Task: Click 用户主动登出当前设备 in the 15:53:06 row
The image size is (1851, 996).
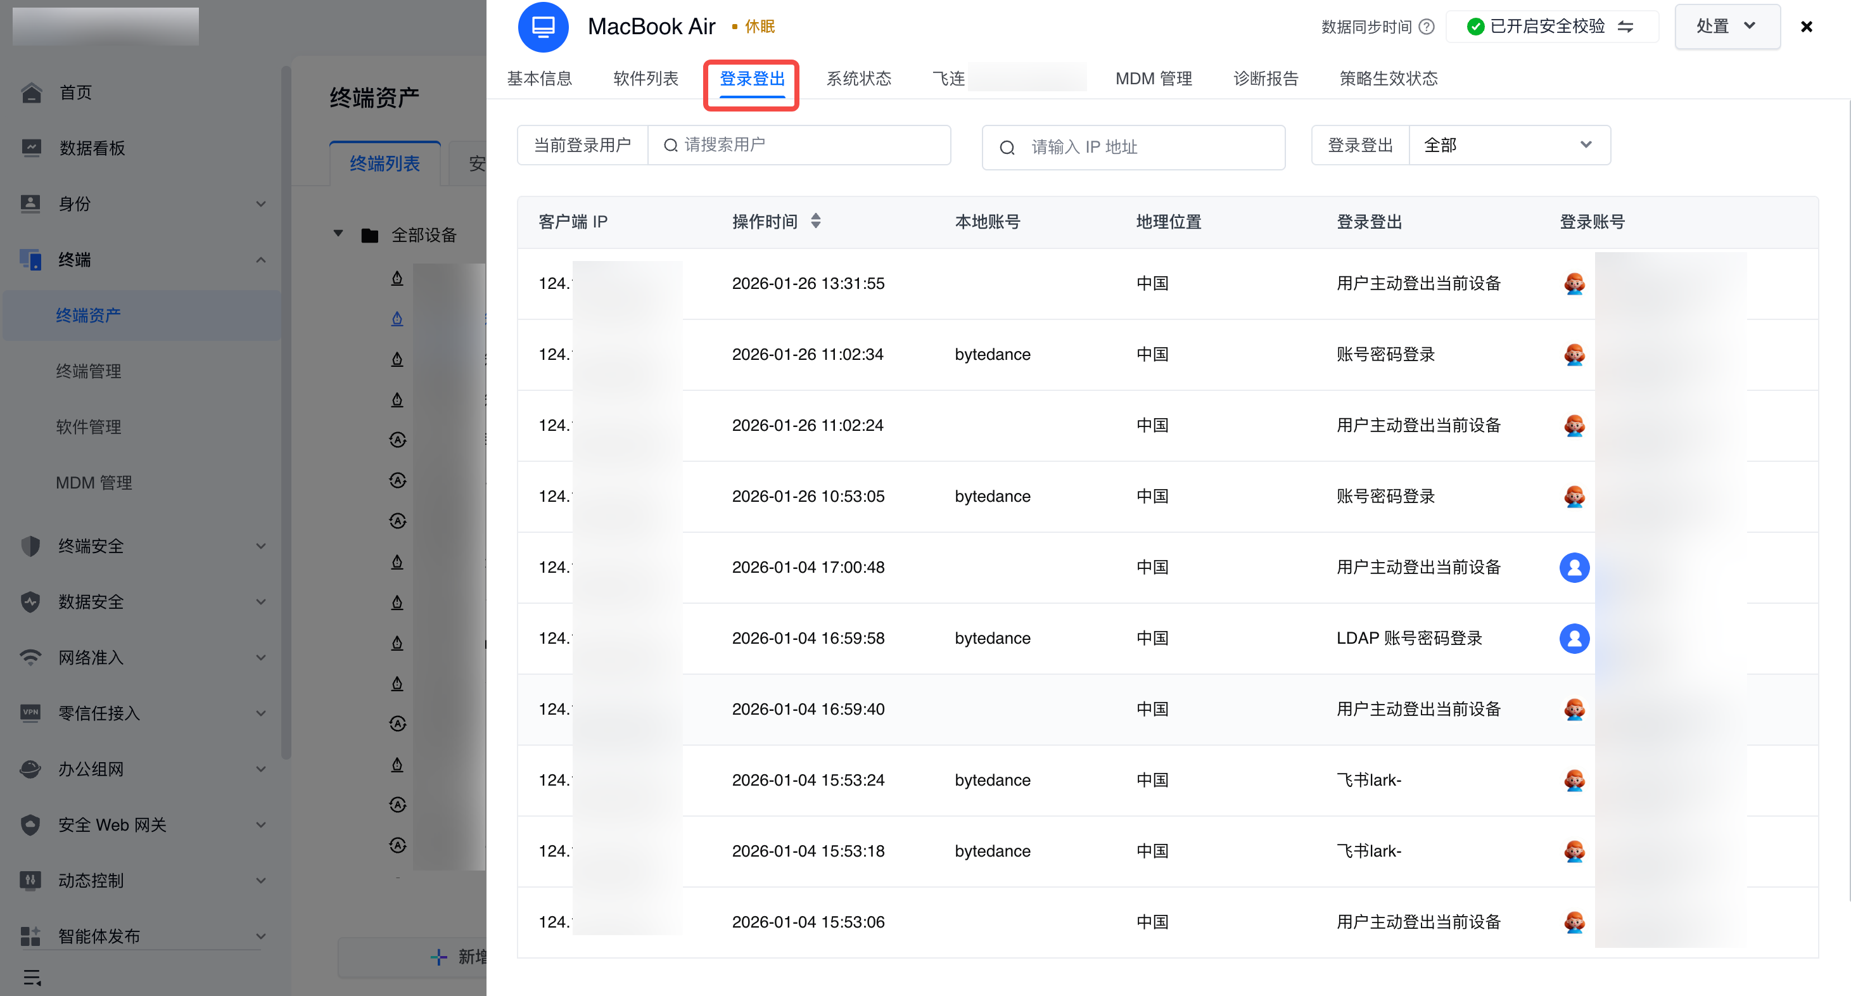Action: point(1418,922)
